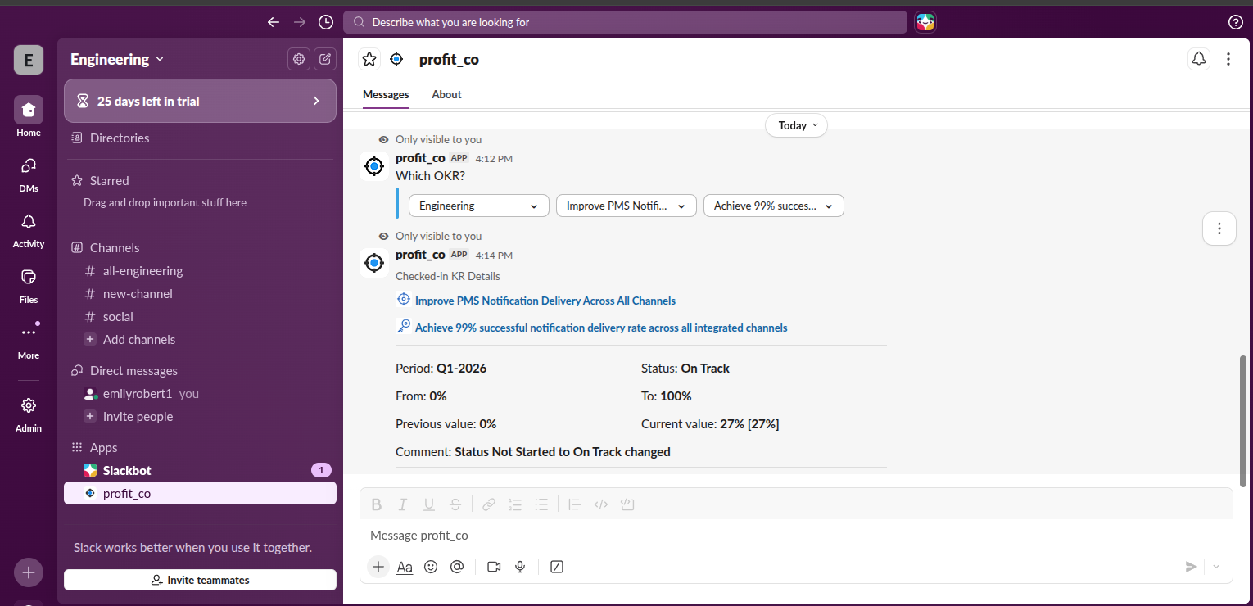Open Activity in the left rail
The height and width of the screenshot is (606, 1253).
tap(29, 230)
